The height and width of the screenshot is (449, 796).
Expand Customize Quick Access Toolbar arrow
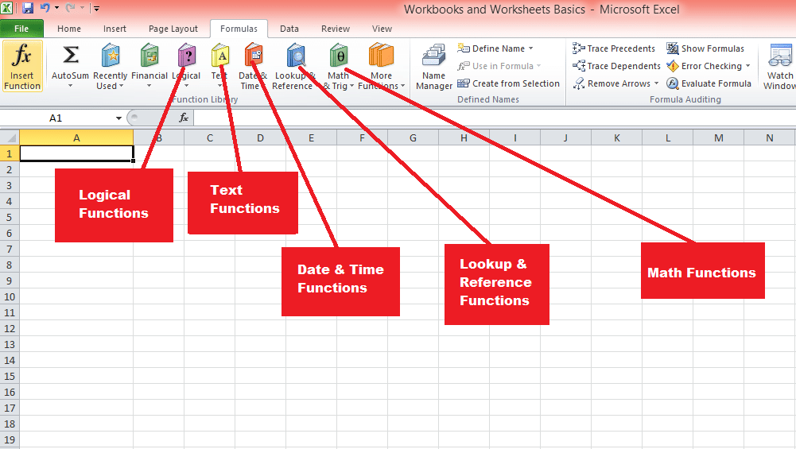click(x=96, y=8)
